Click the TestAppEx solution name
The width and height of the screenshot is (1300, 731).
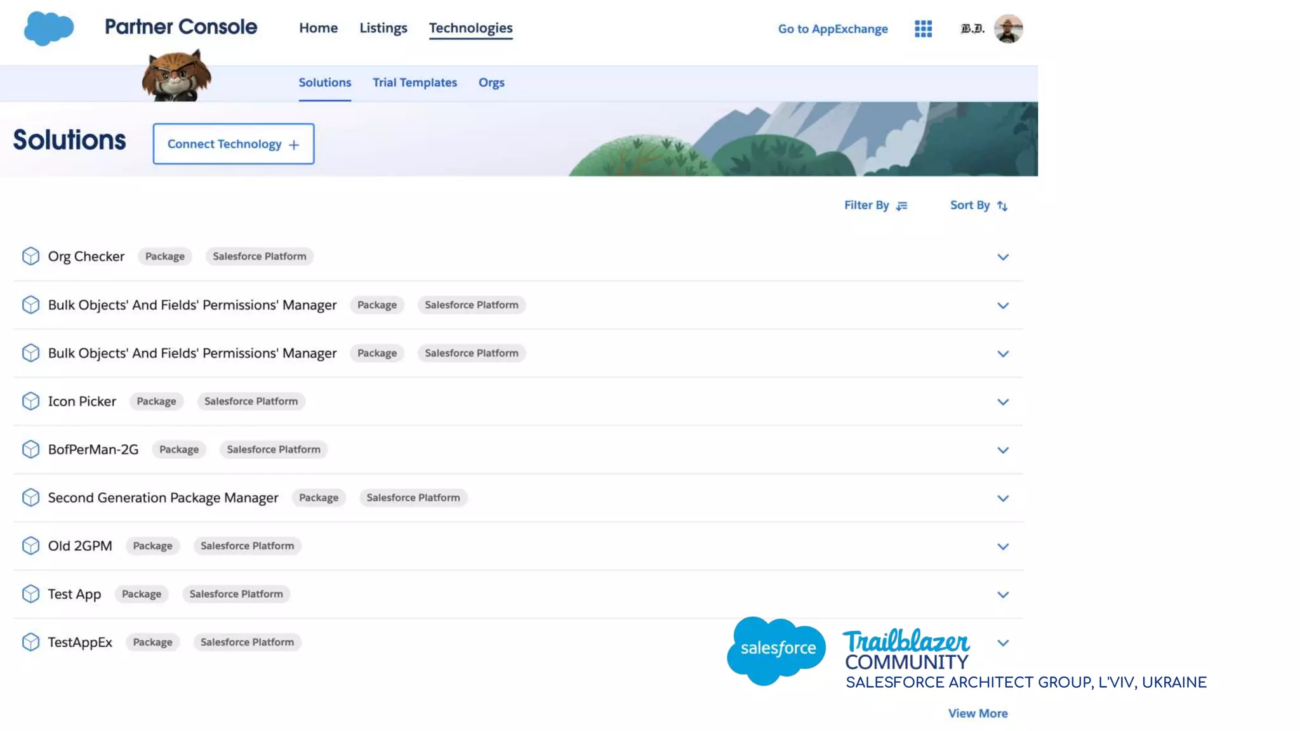(x=80, y=642)
